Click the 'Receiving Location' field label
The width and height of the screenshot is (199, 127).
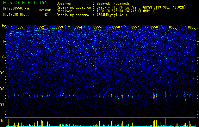click(x=74, y=7)
